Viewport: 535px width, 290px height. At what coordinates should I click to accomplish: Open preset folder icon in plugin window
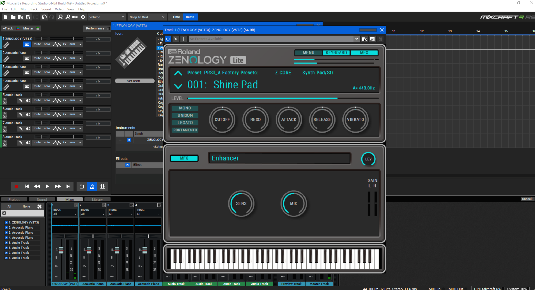point(364,39)
